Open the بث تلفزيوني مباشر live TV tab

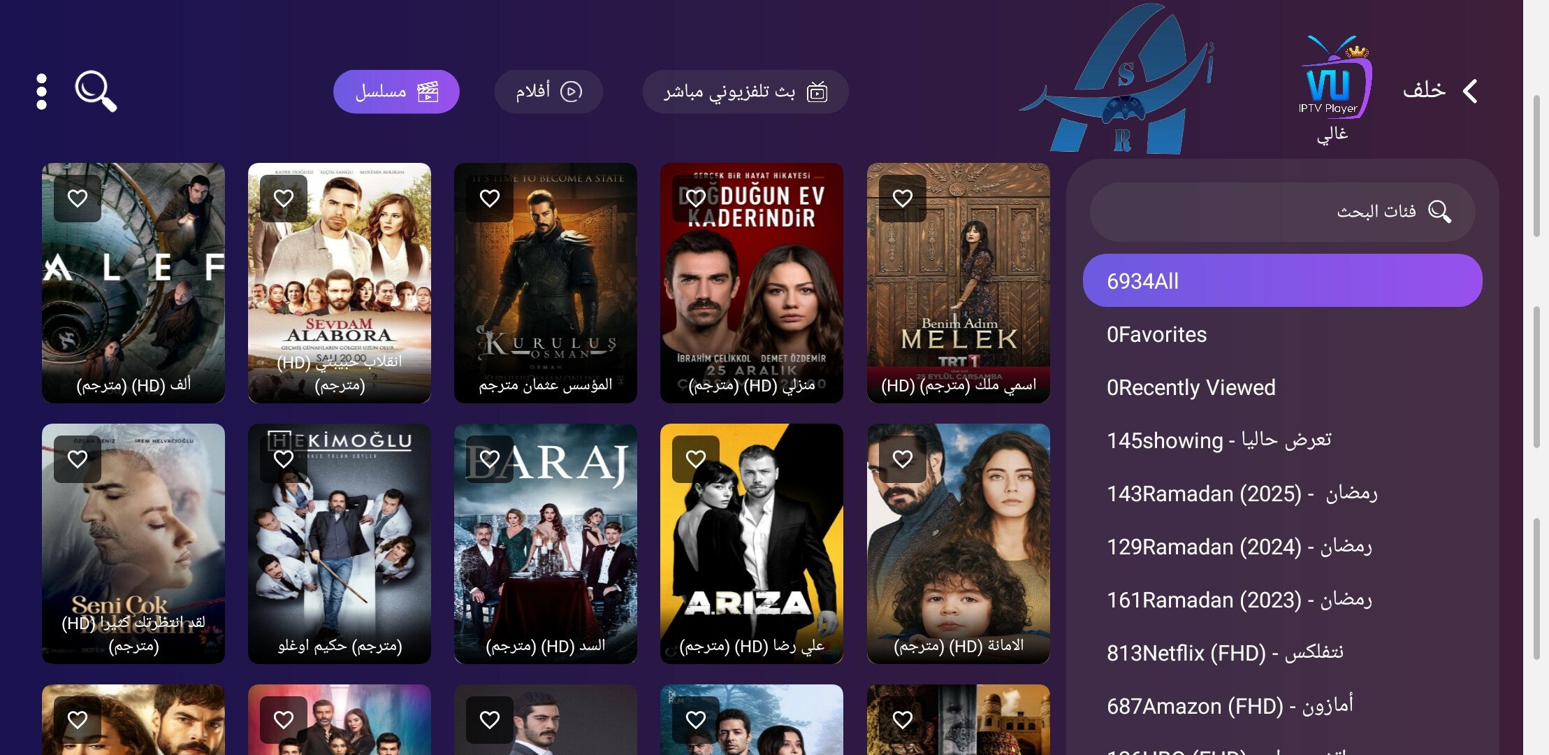pos(746,92)
